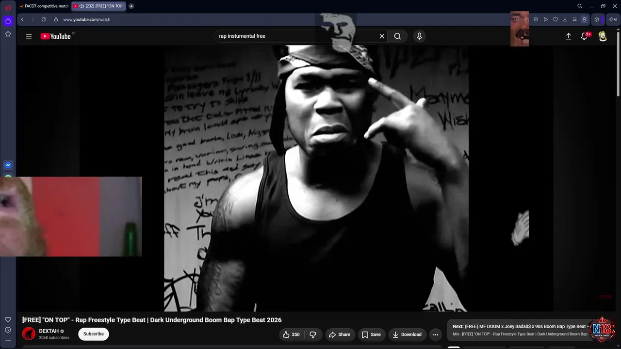Go forward to the next page
Screen dimensions: 621x349
pyautogui.click(x=33, y=19)
